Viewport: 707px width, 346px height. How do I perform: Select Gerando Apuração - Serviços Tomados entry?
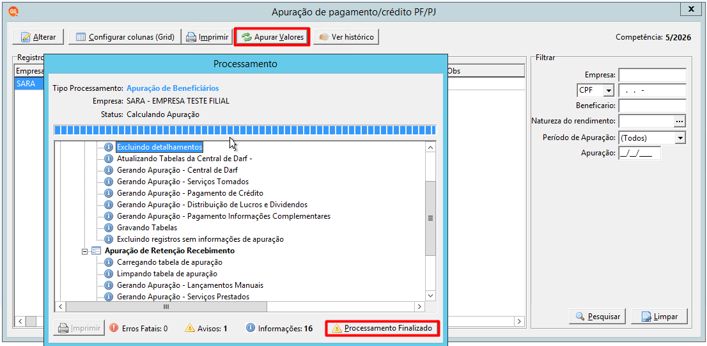click(183, 182)
